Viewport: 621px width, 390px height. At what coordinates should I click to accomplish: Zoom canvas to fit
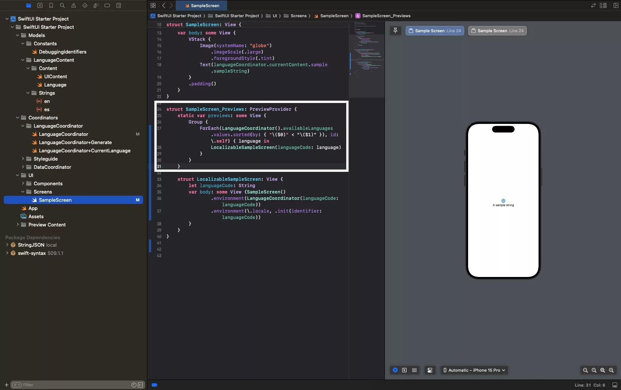coord(603,370)
